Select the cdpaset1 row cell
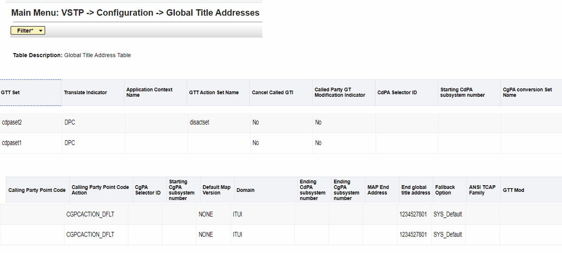 31,143
